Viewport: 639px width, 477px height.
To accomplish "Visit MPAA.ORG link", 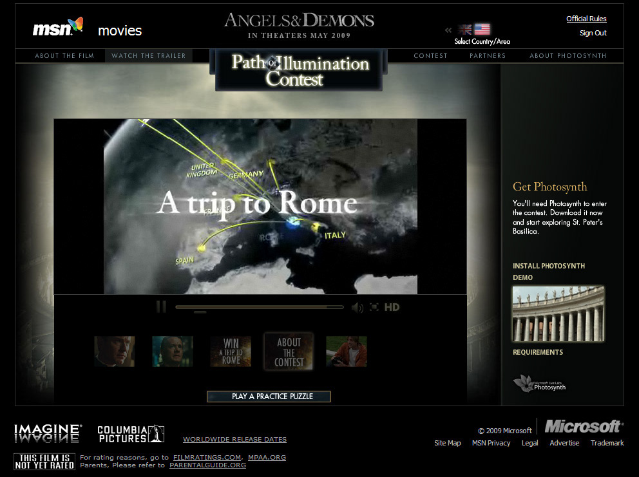I will pos(267,458).
